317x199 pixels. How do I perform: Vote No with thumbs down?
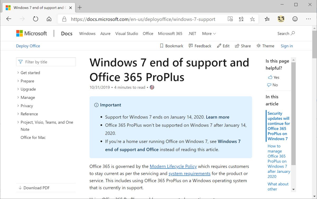pyautogui.click(x=272, y=85)
